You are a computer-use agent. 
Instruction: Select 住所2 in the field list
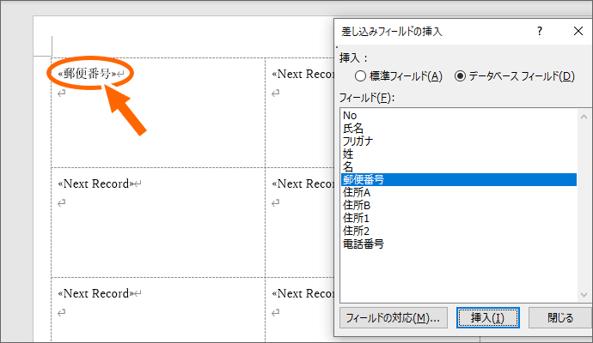pyautogui.click(x=356, y=231)
